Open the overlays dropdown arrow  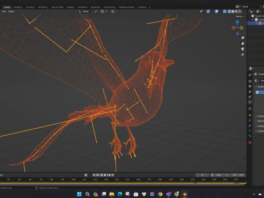pos(220,12)
